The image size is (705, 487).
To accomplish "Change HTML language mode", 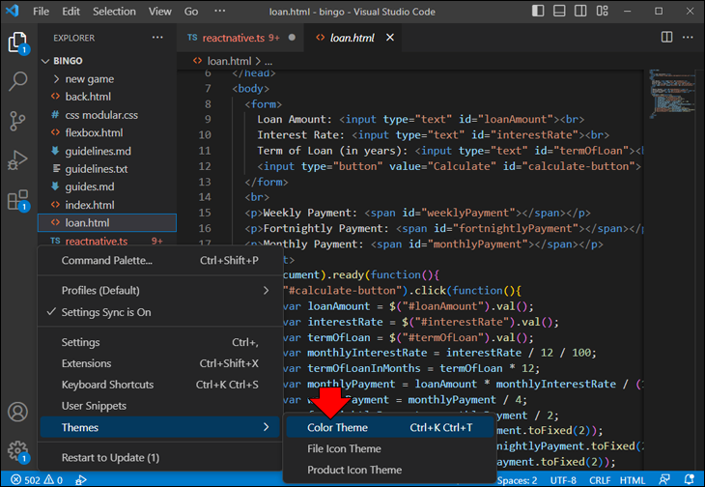I will coord(633,480).
